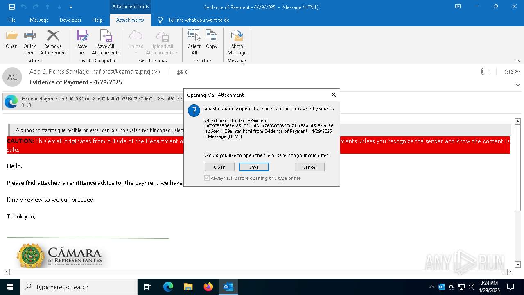Viewport: 524px width, 295px height.
Task: Select the EvidencePayment html attachment
Action: click(93, 102)
